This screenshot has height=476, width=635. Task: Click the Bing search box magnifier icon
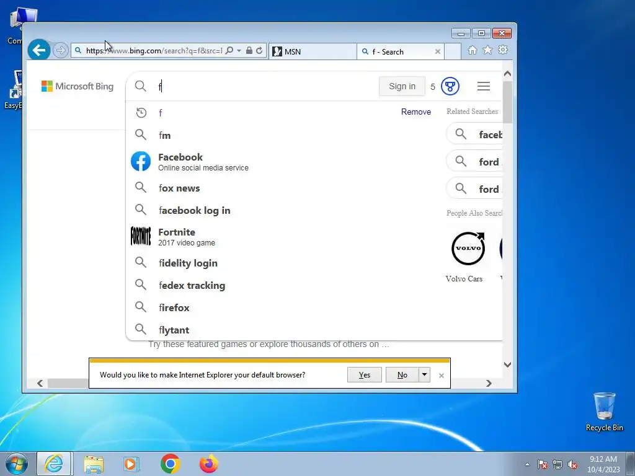141,86
